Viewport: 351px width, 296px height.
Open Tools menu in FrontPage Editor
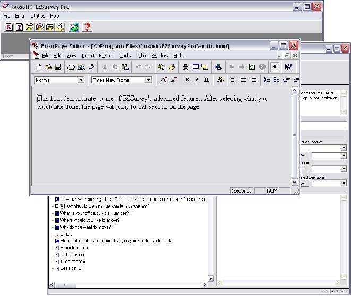(125, 55)
